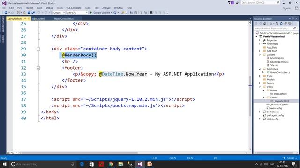Collapse the Content folder

click(x=260, y=55)
